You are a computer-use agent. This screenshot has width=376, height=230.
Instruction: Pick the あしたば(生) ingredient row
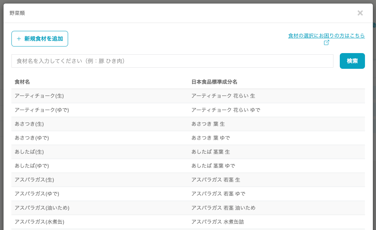click(29, 152)
